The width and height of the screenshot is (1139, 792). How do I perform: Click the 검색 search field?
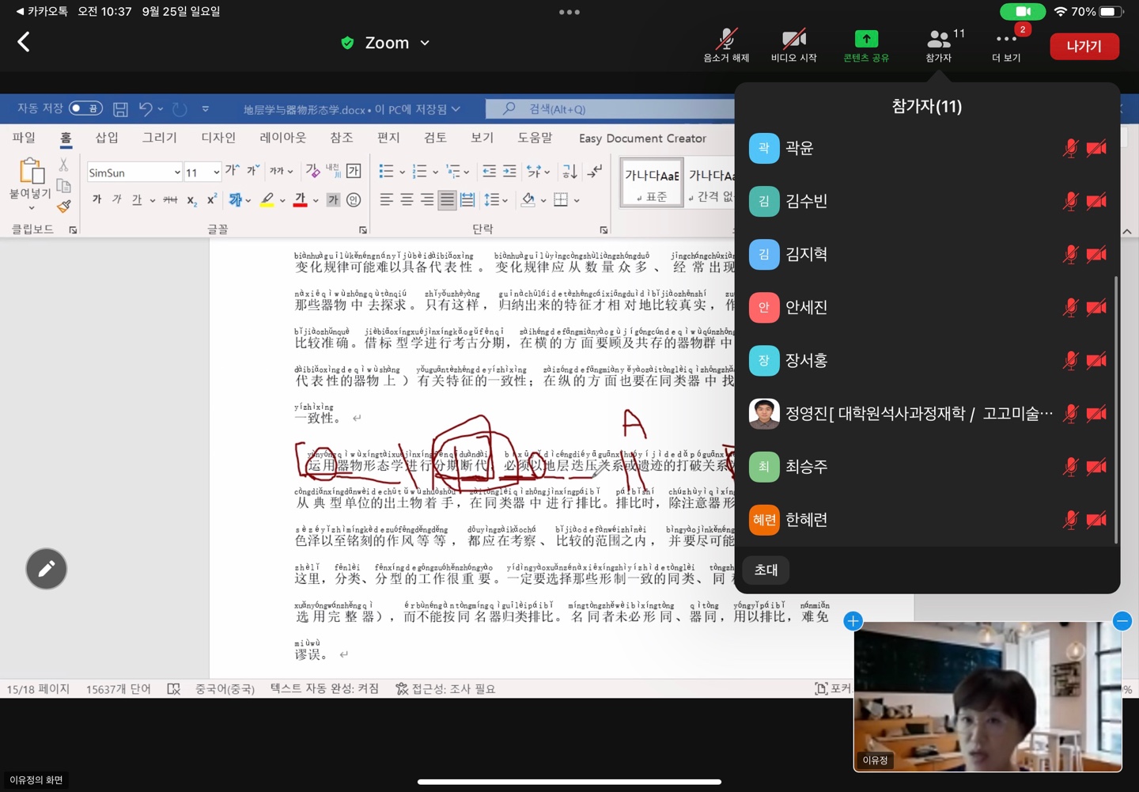tap(609, 109)
